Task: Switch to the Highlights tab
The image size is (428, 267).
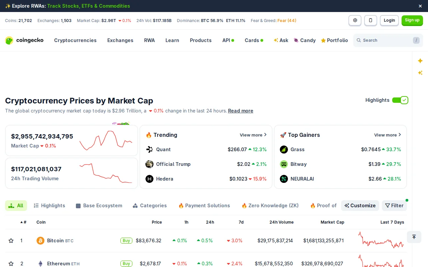Action: (49, 206)
